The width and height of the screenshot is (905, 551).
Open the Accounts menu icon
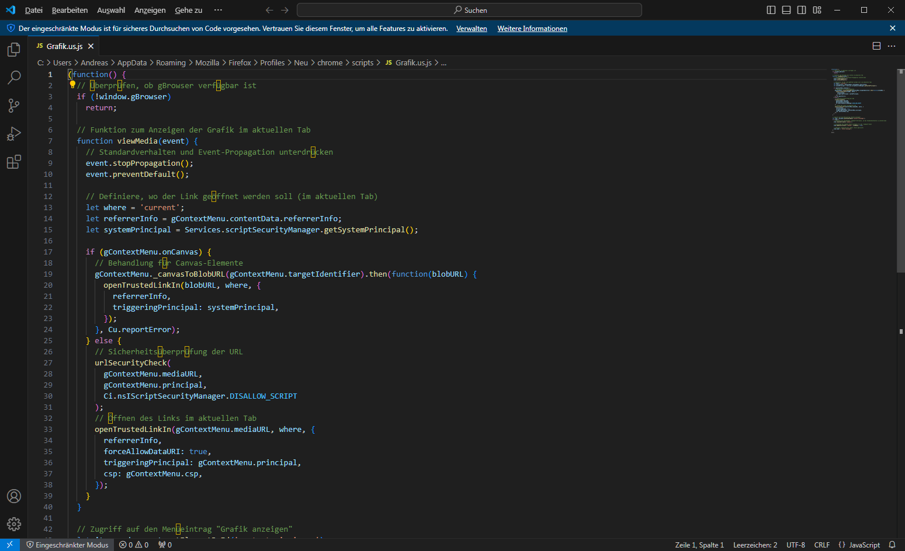(x=14, y=496)
